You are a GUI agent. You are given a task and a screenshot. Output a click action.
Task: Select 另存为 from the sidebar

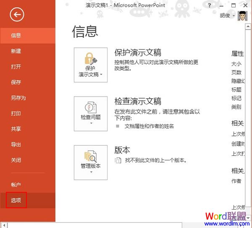(28, 98)
